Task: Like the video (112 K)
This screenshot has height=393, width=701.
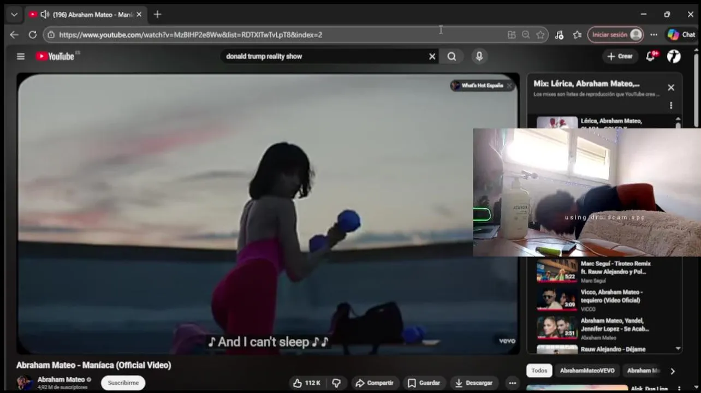Action: click(x=306, y=383)
